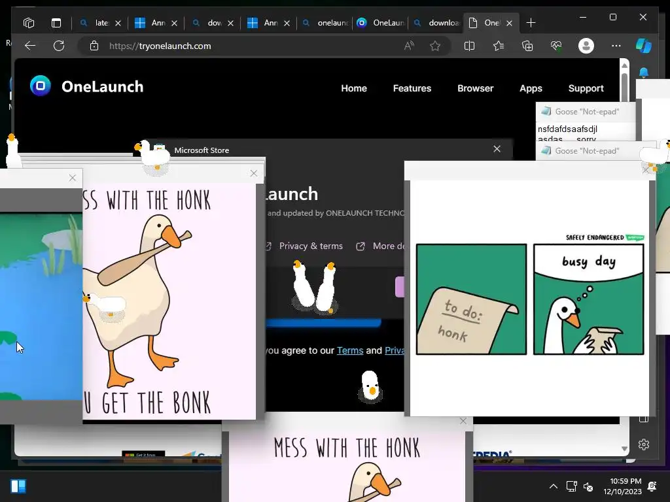Close the Honk/Bonk goose meme window
670x502 pixels.
tap(254, 173)
